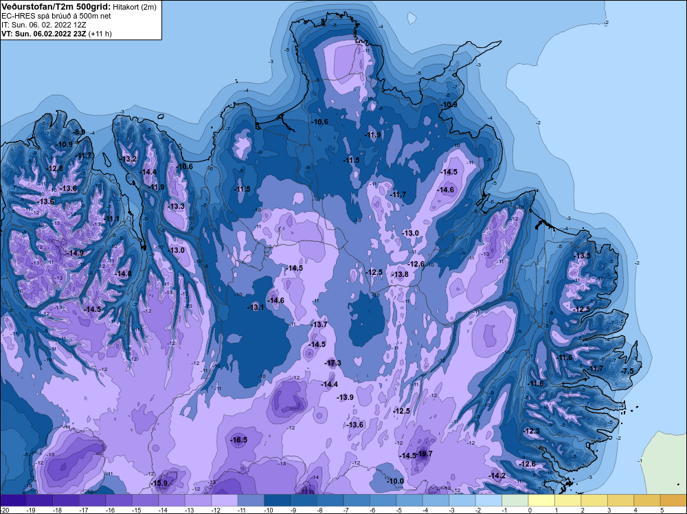Click the 'EC-HRES spá brúuð á 500m net' line
Image resolution: width=687 pixels, height=514 pixels.
[56, 16]
